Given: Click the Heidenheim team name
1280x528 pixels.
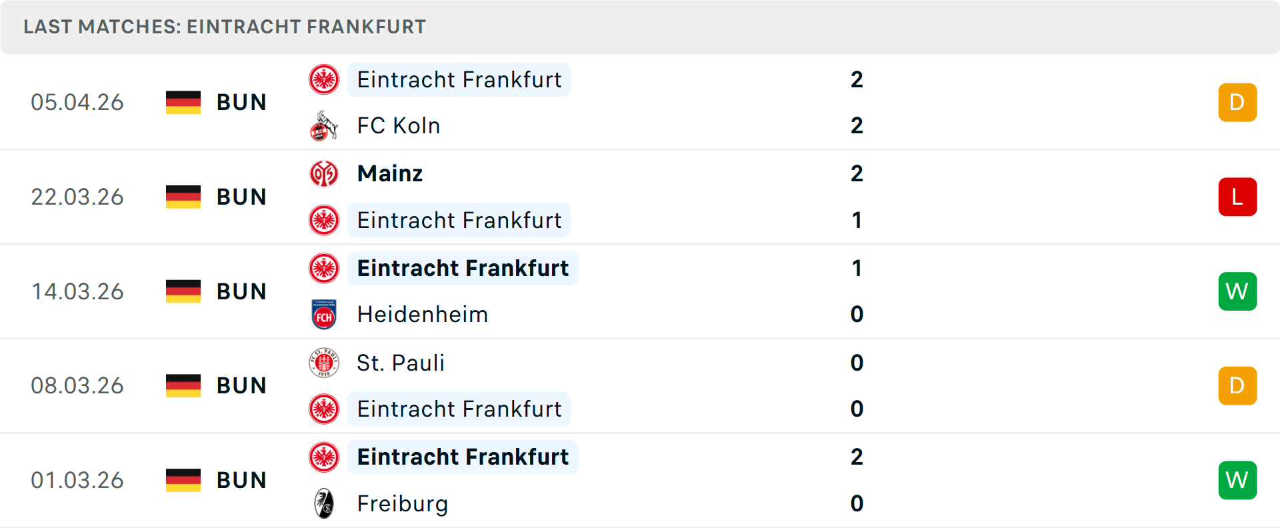Looking at the screenshot, I should [422, 314].
